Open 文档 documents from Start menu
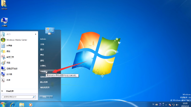 [42, 44]
